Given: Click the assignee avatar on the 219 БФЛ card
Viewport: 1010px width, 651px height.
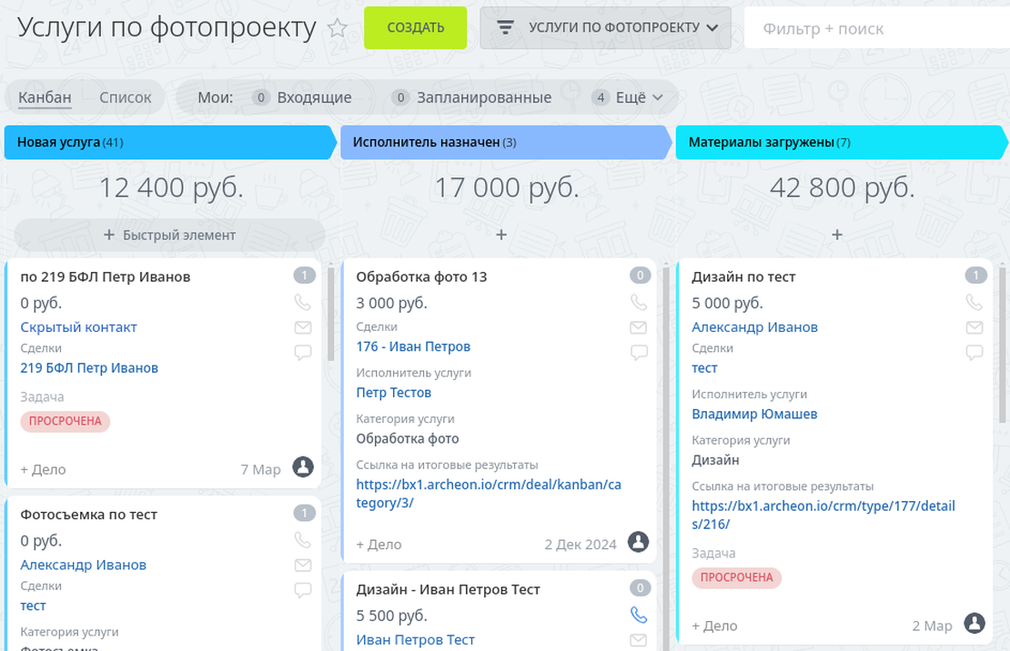Looking at the screenshot, I should (x=303, y=467).
